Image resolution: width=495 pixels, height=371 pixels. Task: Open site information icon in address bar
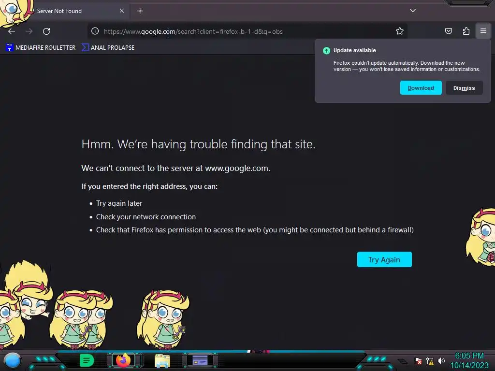[x=95, y=31]
